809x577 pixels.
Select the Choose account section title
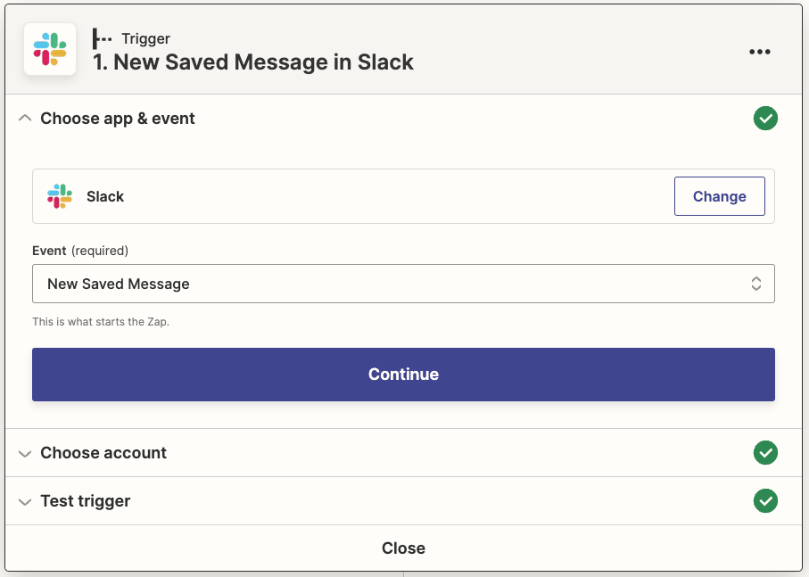coord(103,453)
